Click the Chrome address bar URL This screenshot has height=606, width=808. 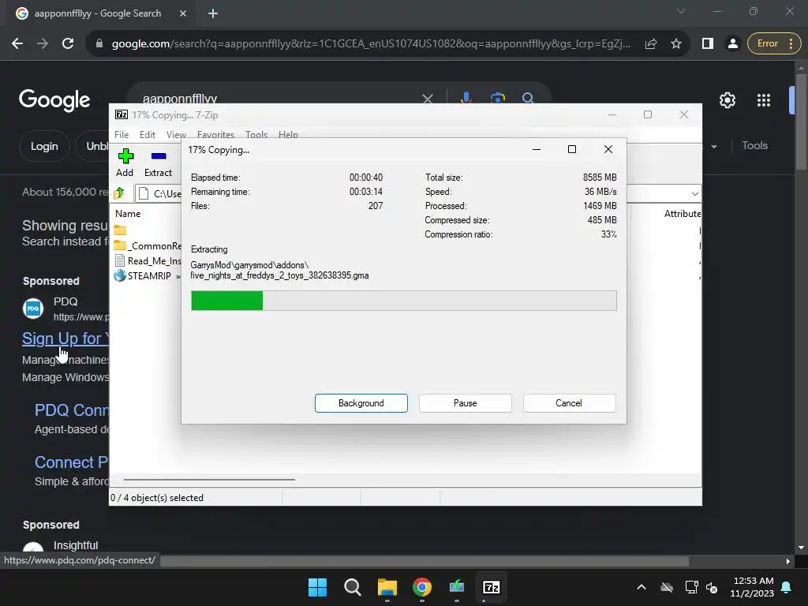(x=371, y=44)
